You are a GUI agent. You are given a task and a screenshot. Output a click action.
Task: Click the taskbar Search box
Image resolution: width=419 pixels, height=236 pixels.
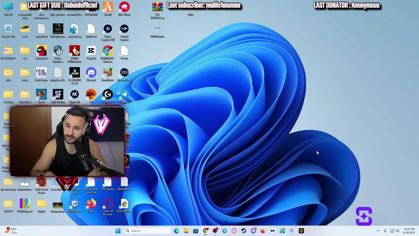point(147,231)
